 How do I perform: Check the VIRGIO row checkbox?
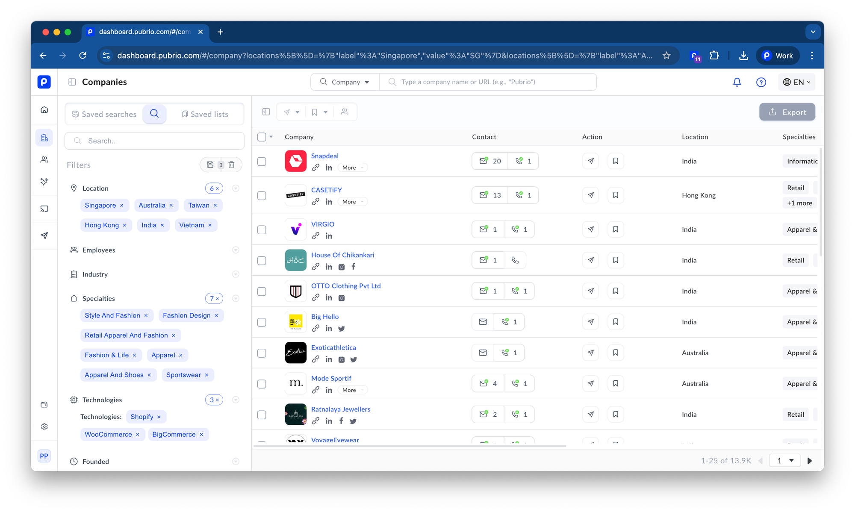click(x=262, y=230)
